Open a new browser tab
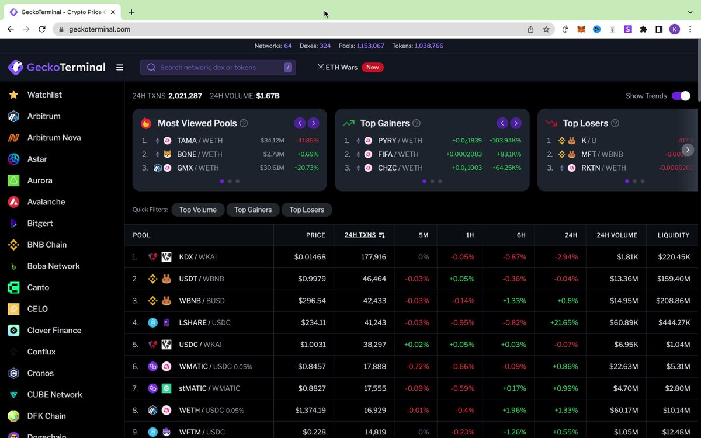The image size is (701, 438). (x=131, y=12)
